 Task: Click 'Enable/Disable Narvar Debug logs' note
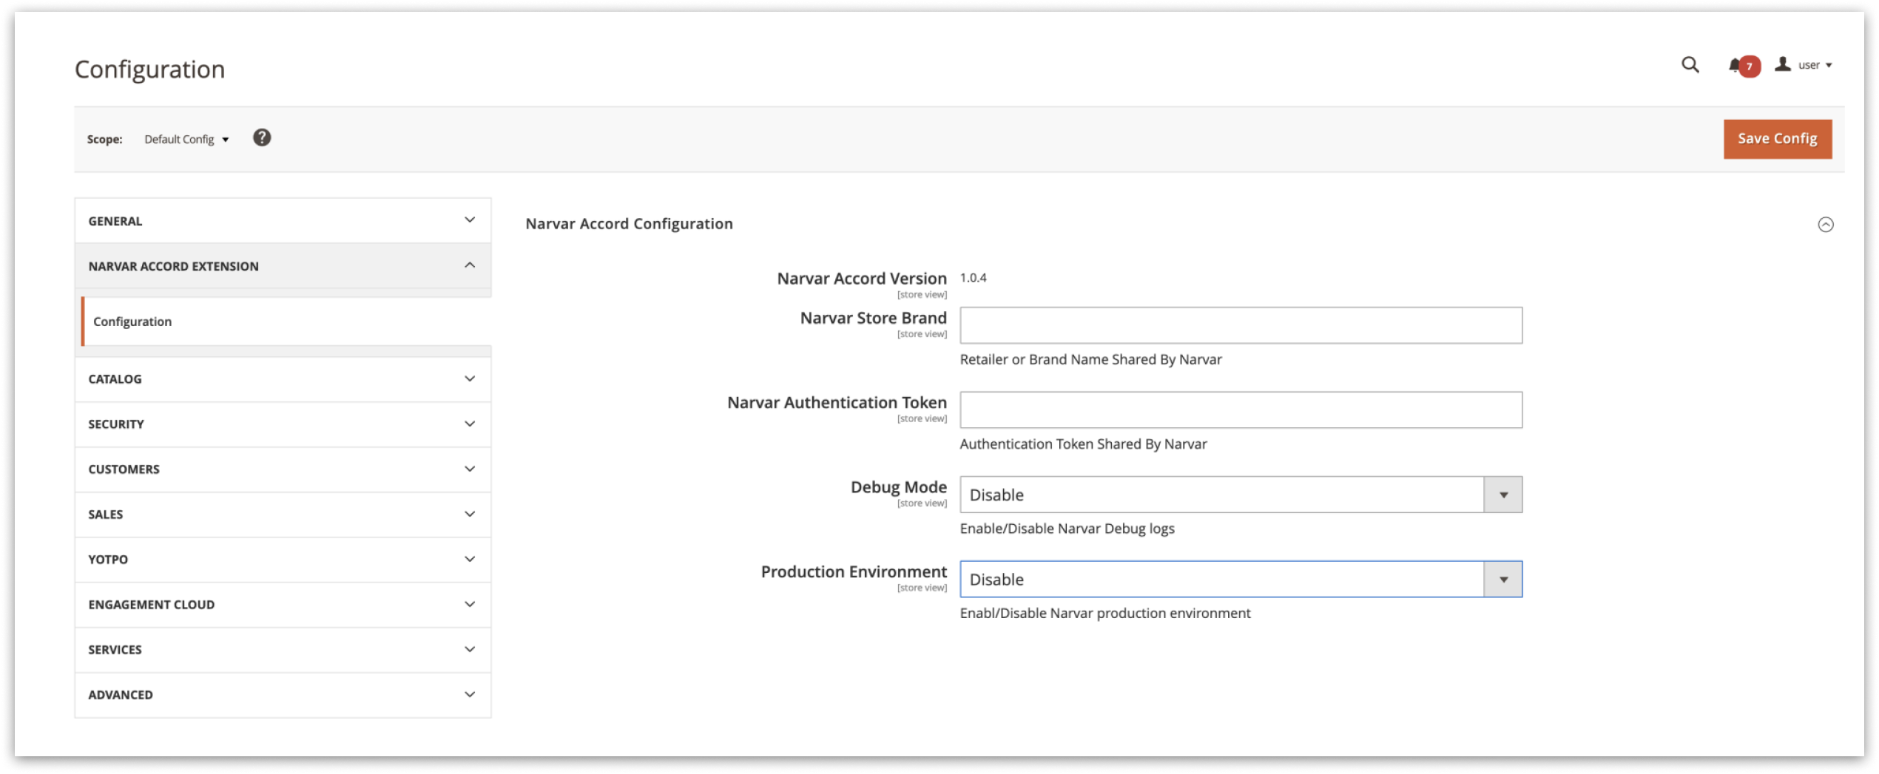pos(1067,529)
